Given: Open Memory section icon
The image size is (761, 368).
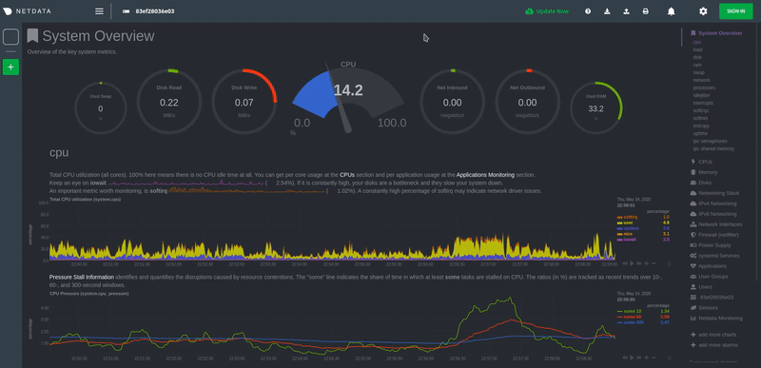Looking at the screenshot, I should [x=693, y=172].
